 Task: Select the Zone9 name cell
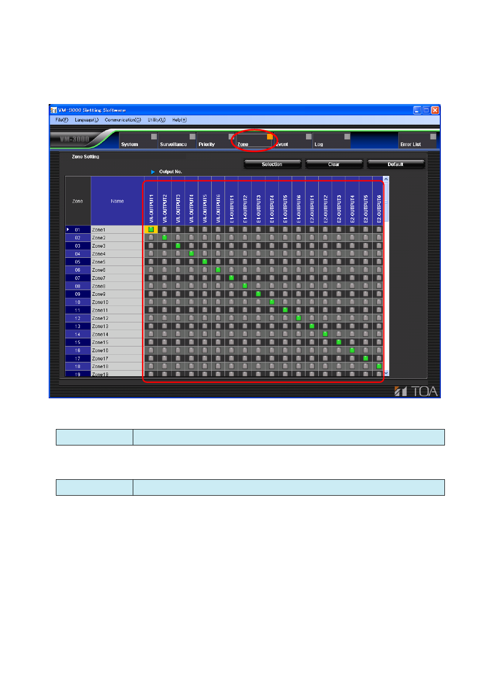click(117, 294)
